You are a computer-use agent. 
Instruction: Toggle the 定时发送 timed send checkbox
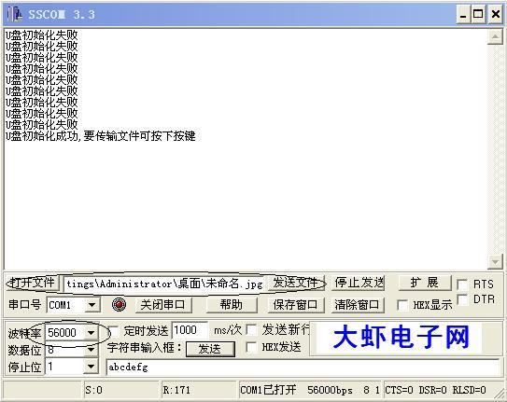[114, 331]
